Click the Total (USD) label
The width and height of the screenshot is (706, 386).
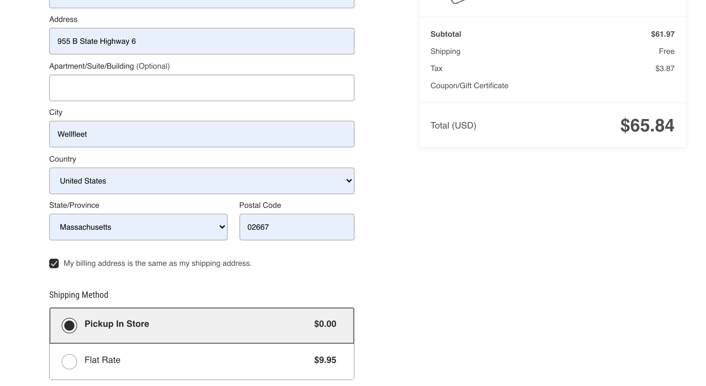(x=453, y=126)
